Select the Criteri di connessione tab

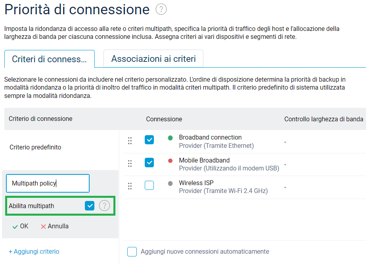point(50,59)
